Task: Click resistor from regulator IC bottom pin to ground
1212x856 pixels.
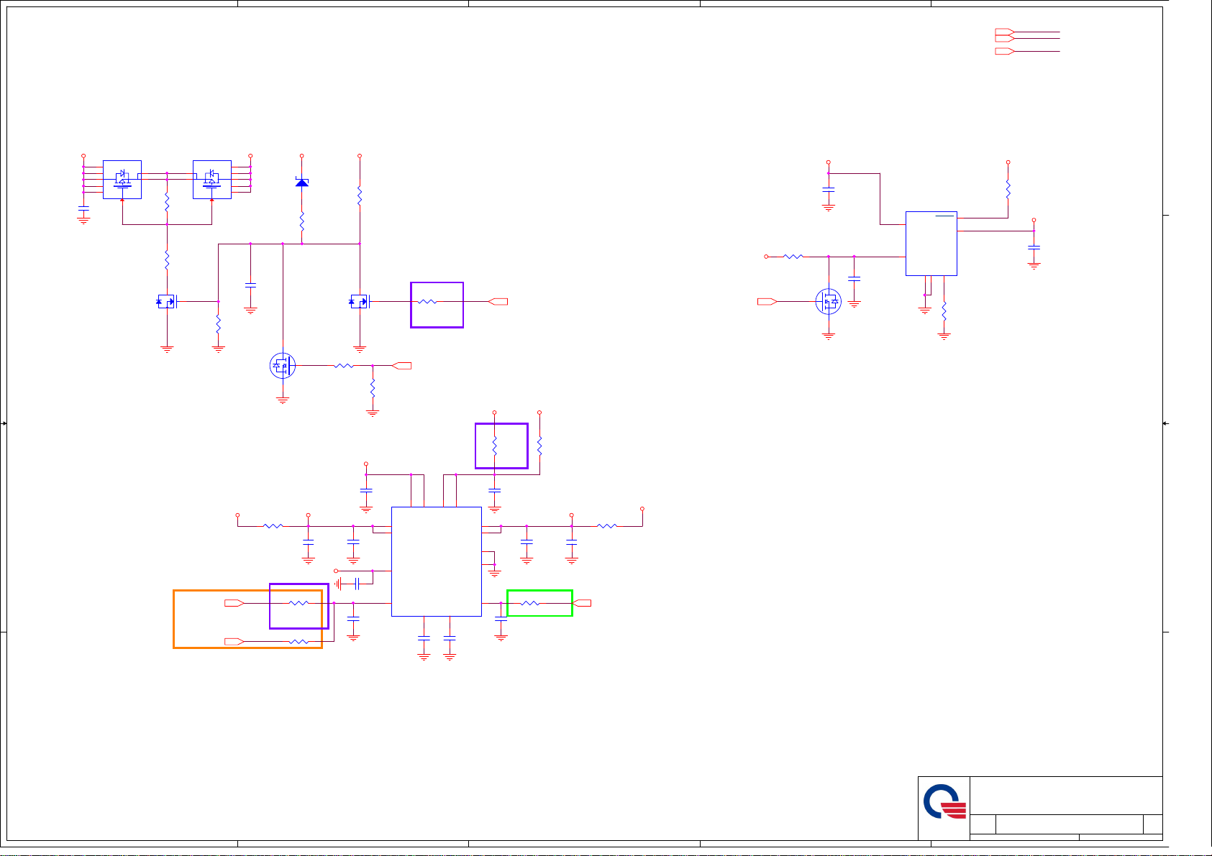Action: click(x=944, y=312)
